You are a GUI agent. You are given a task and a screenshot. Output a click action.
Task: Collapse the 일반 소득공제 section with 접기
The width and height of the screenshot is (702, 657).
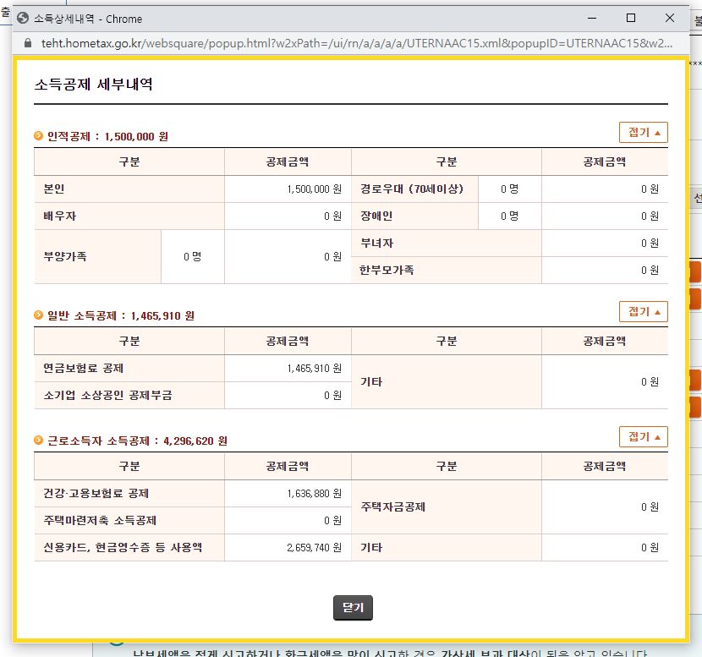pos(643,312)
